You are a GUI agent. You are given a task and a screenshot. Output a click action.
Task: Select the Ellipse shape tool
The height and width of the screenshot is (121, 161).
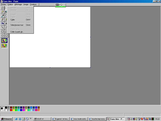(2, 35)
